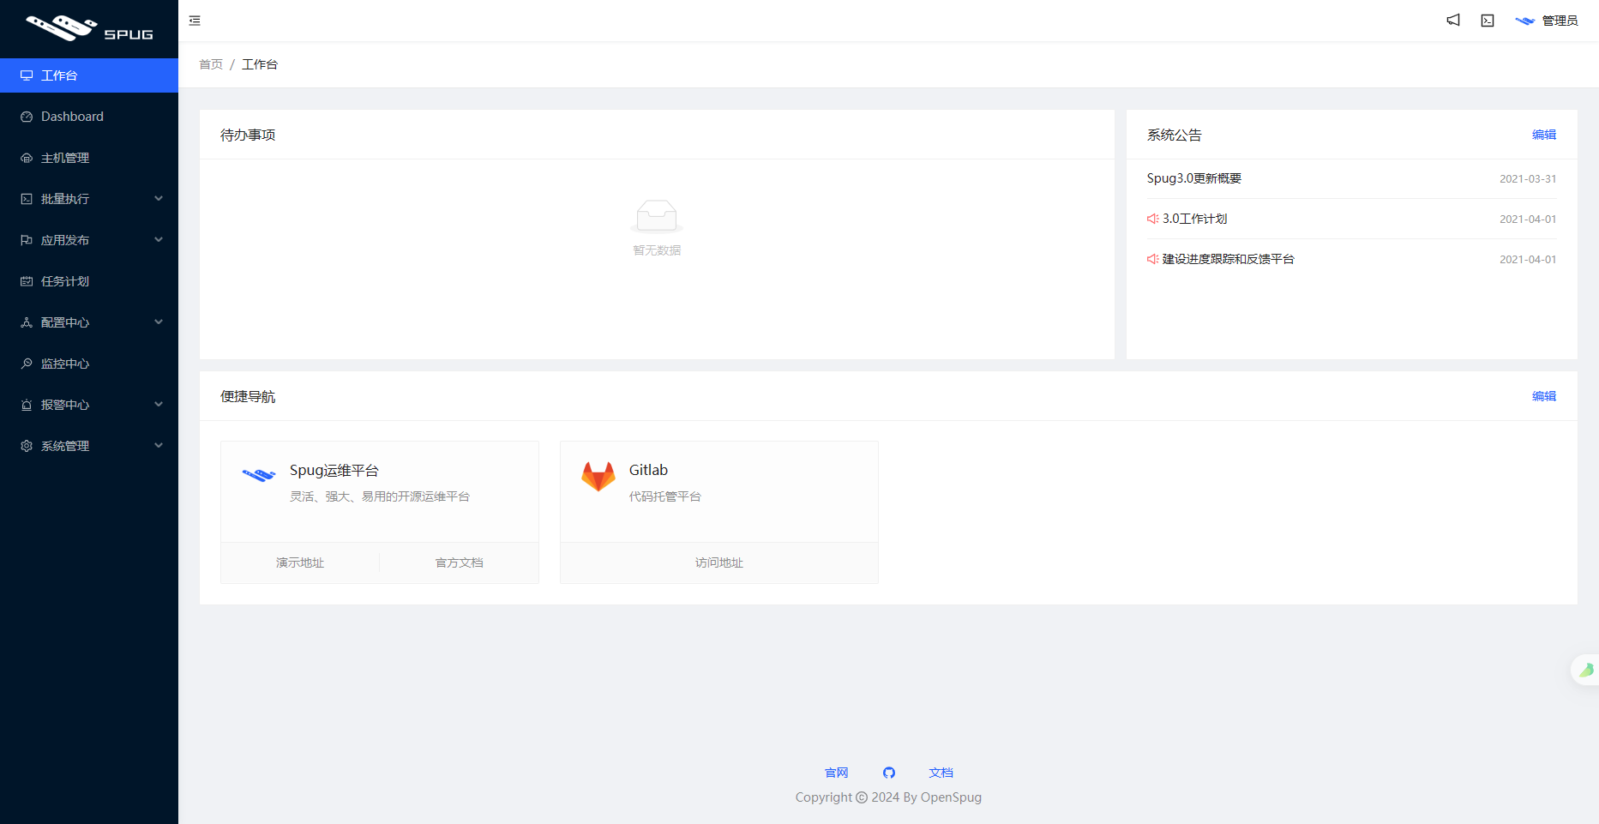Click the sound icon beside 建设进度跟踪和反馈平台
The width and height of the screenshot is (1599, 824).
click(x=1153, y=259)
